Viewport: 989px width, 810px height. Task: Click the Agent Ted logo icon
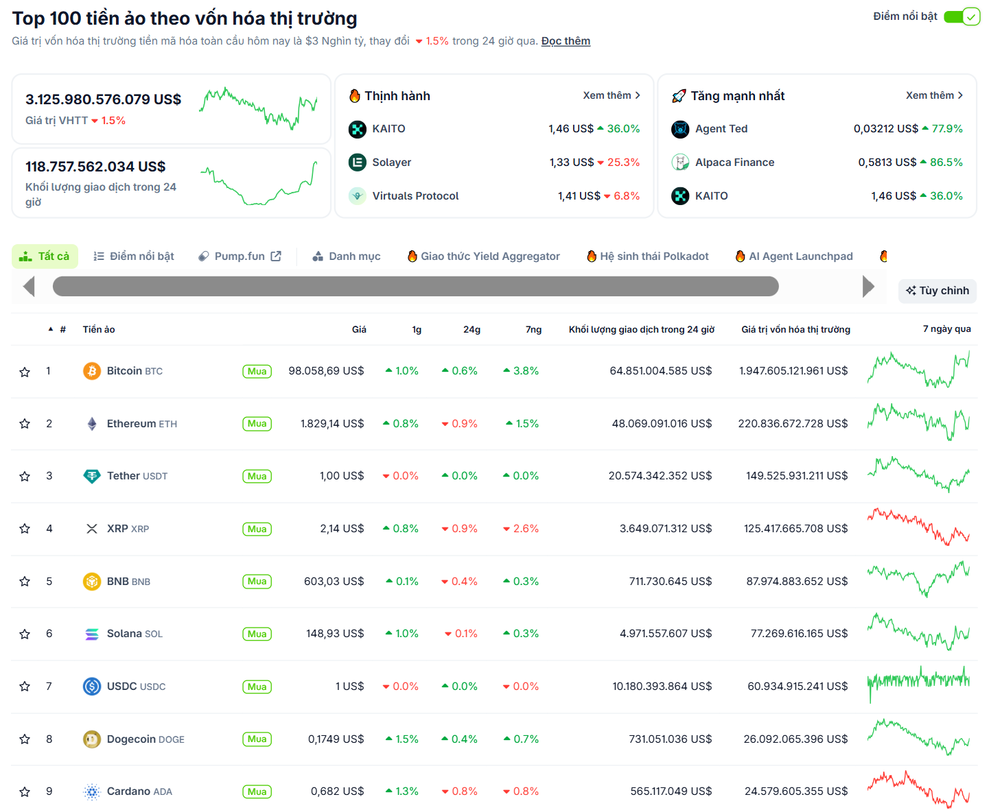pyautogui.click(x=680, y=129)
